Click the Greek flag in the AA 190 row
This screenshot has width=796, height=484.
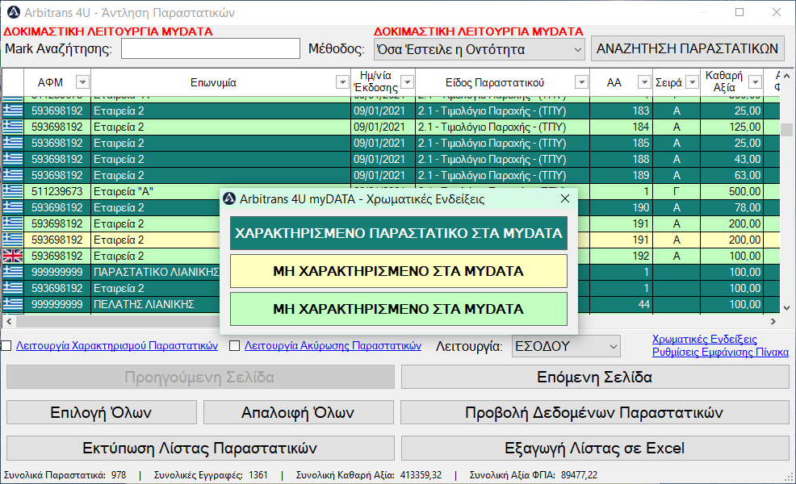[x=13, y=207]
